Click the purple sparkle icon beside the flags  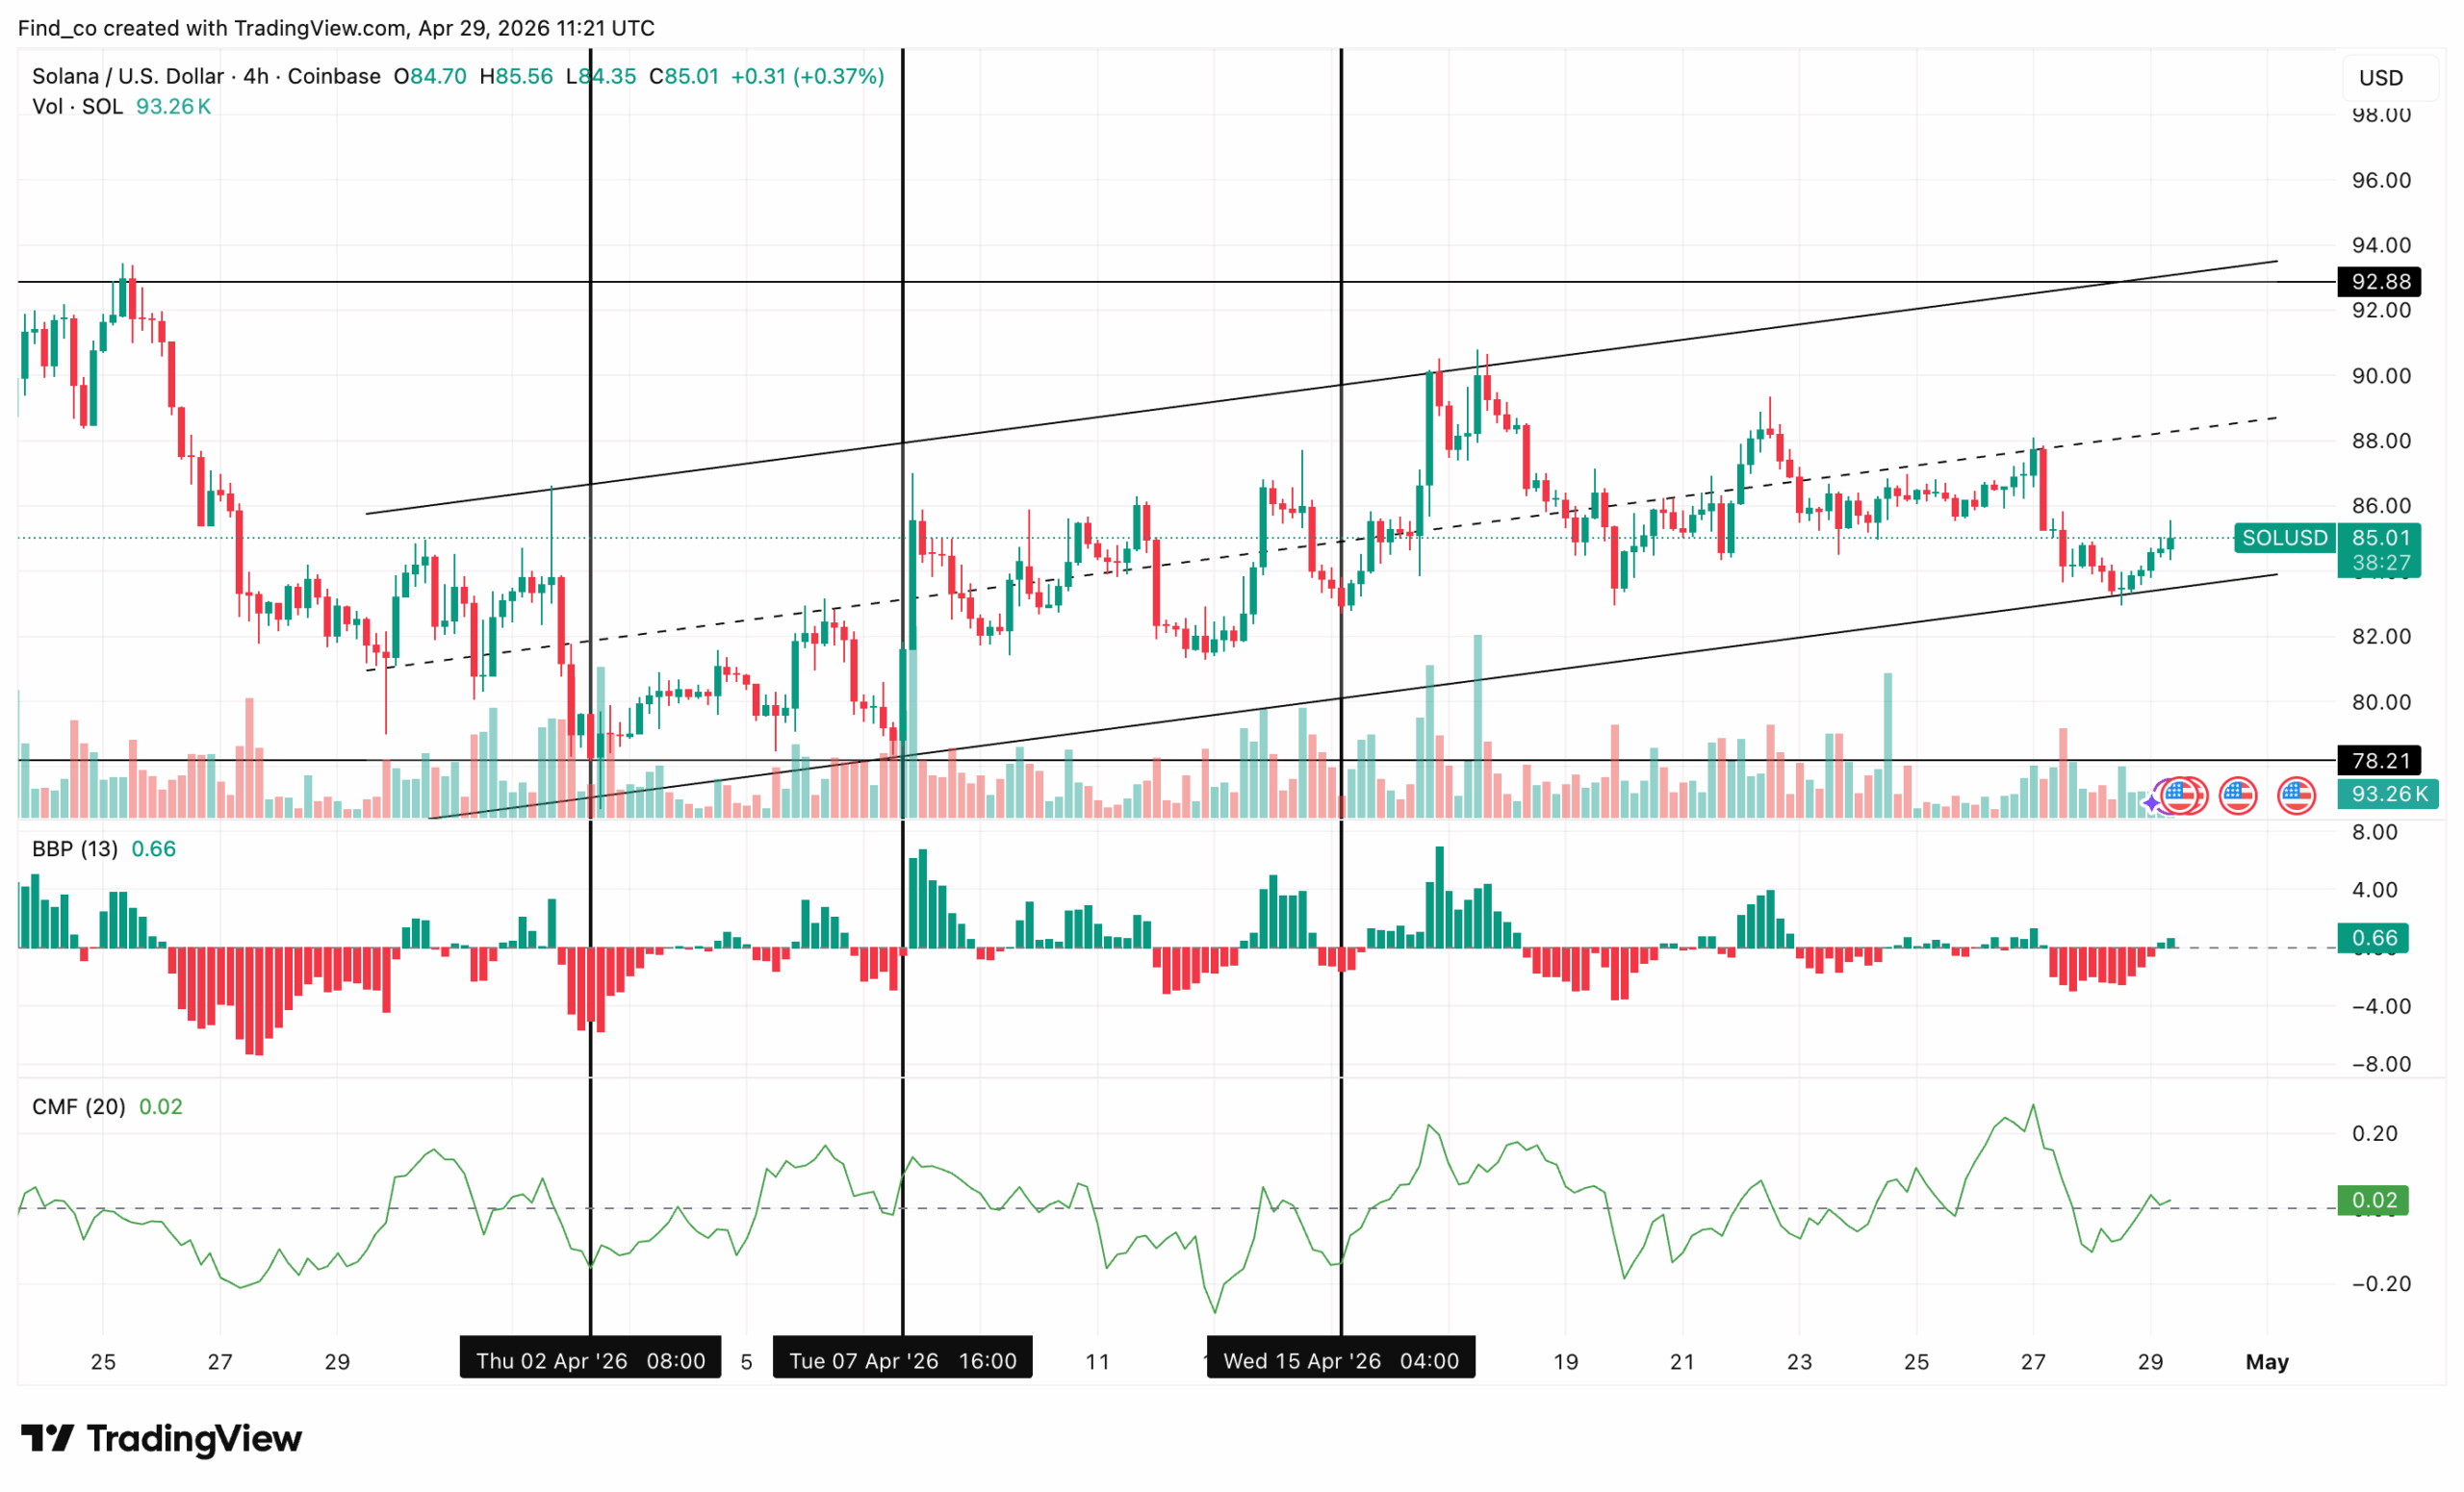click(2151, 803)
